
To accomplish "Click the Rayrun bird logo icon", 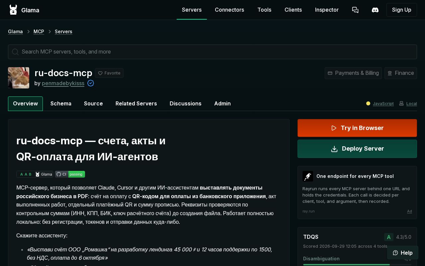I will pos(308,176).
